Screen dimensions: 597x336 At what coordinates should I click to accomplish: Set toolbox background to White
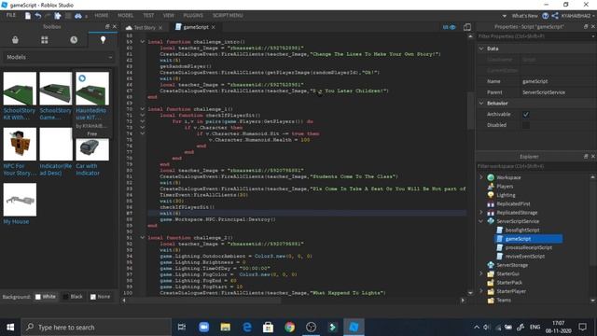click(x=46, y=297)
